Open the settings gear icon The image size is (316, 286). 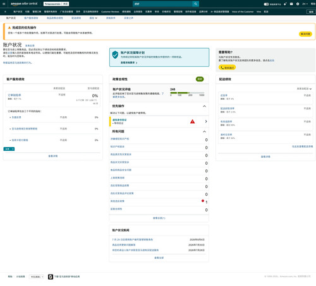point(298,4)
